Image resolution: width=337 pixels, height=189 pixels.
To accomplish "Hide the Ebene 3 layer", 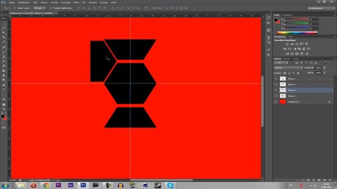I will (276, 85).
